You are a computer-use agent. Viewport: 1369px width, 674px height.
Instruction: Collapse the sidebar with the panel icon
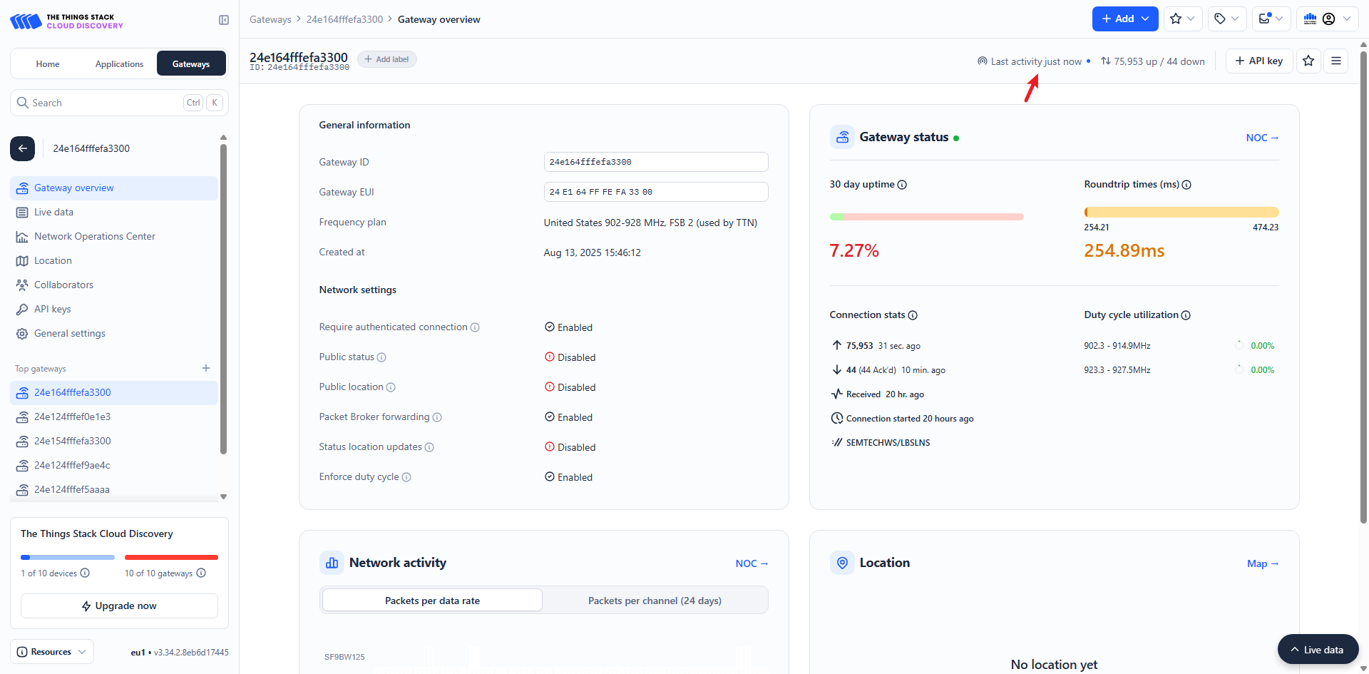224,20
